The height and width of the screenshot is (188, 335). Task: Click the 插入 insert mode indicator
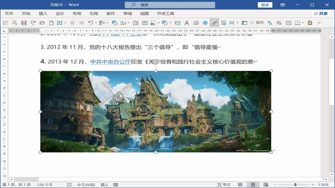pos(104,185)
